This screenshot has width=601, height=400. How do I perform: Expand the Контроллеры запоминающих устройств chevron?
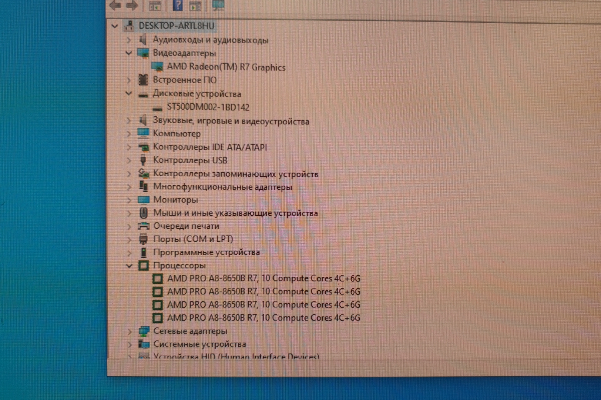coord(129,174)
